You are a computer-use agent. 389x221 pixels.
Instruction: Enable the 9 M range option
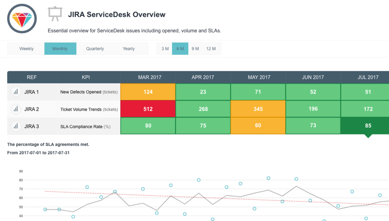195,48
